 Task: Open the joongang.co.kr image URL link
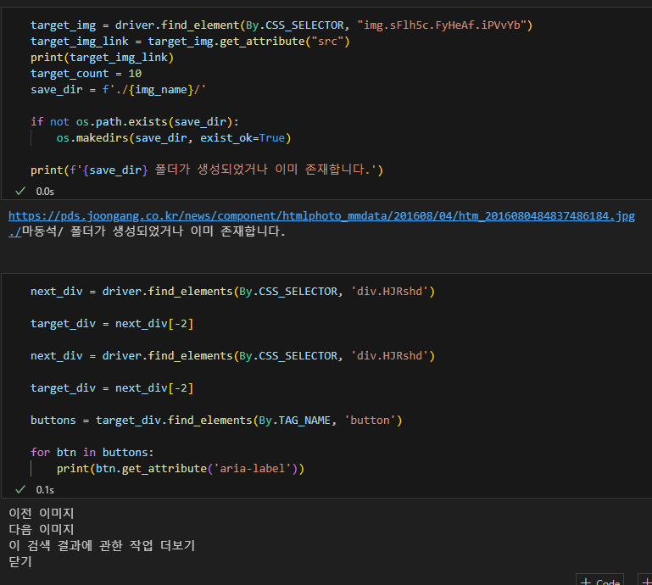[321, 216]
